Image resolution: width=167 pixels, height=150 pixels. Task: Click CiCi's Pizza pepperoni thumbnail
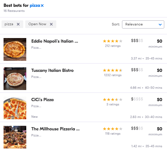(15, 108)
